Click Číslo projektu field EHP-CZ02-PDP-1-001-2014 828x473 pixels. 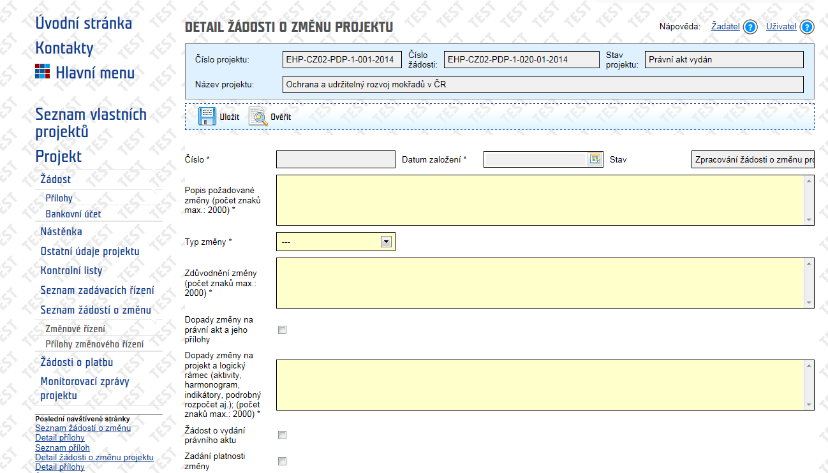342,59
